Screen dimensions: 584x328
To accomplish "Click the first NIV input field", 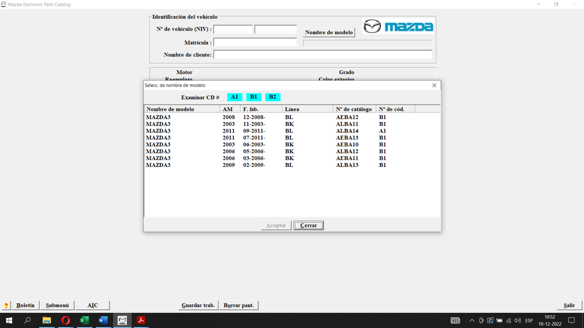I will point(233,29).
